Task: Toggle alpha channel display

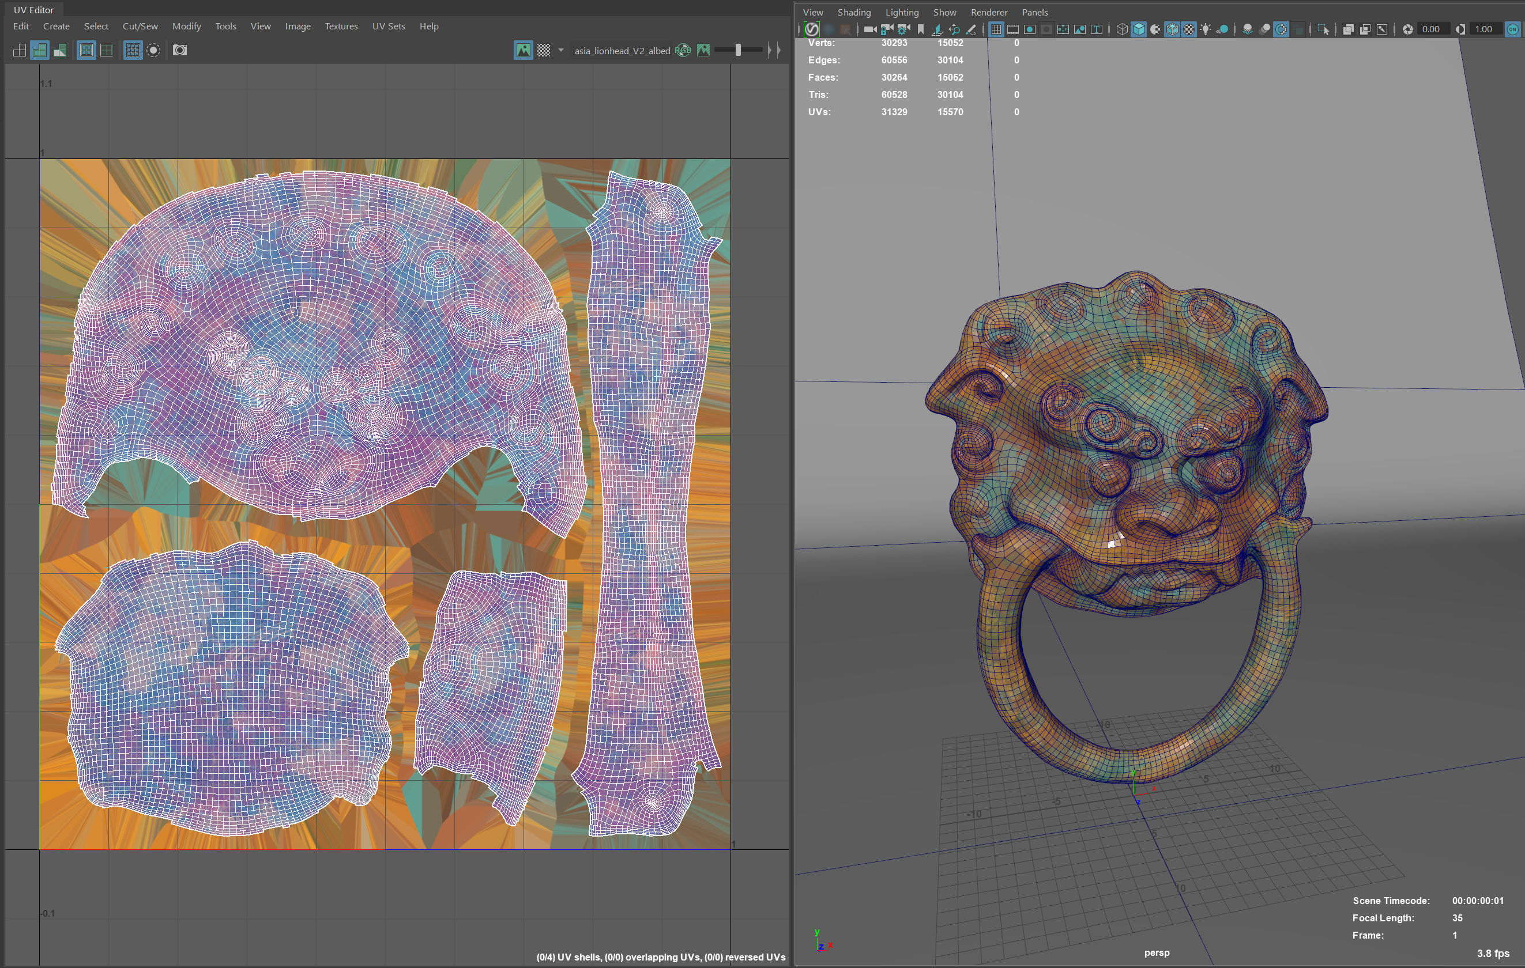Action: 703,50
